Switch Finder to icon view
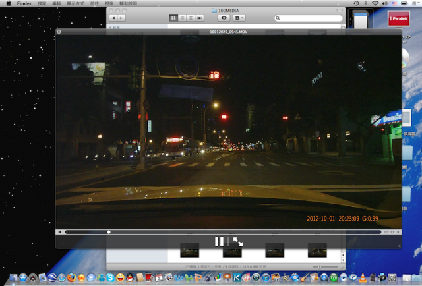This screenshot has height=286, width=422. pyautogui.click(x=173, y=18)
